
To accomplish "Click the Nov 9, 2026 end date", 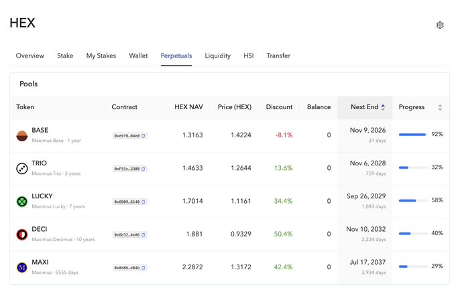I will click(368, 130).
